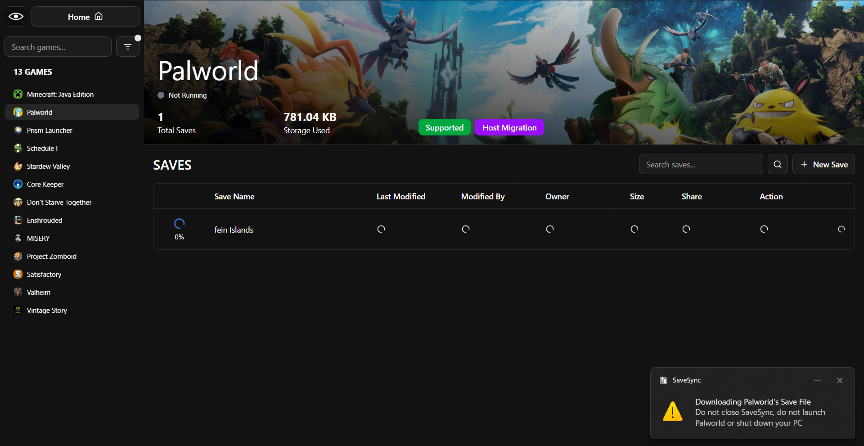Click the Valheim game icon
Image resolution: width=864 pixels, height=446 pixels.
point(18,292)
